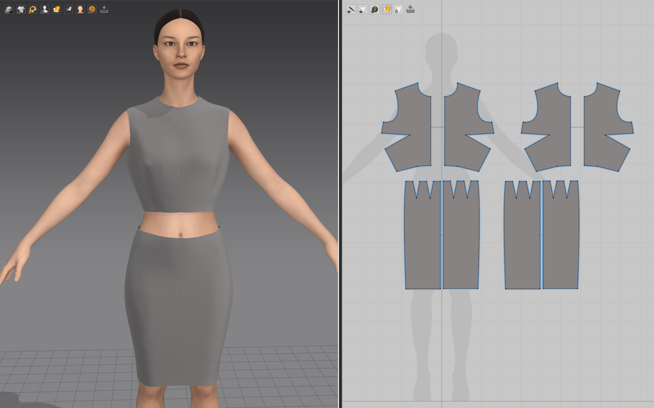Toggle 2D pattern display icon
Viewport: 654px width, 408px height.
pos(363,9)
